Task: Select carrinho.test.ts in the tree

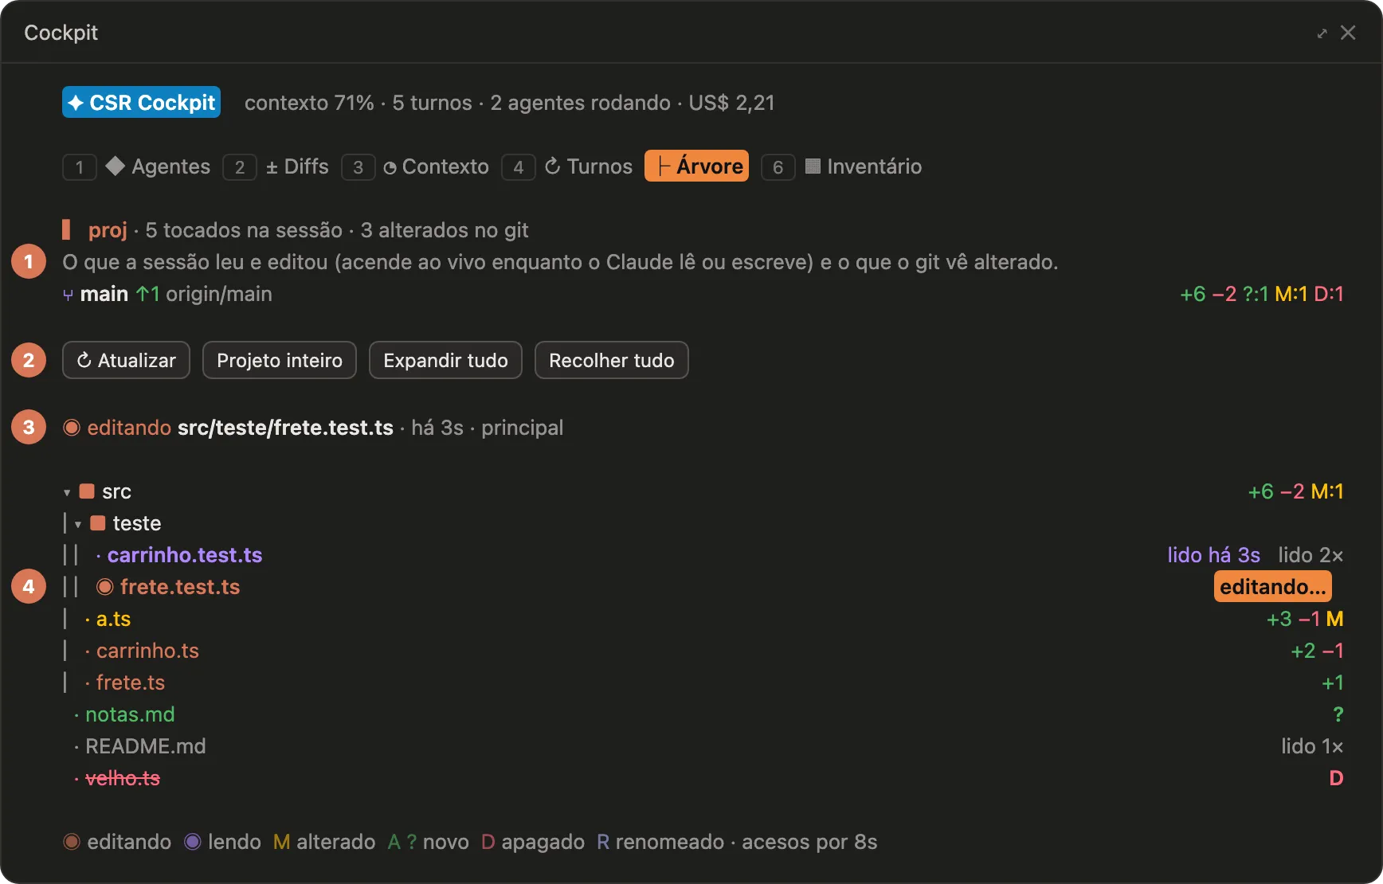Action: 185,555
